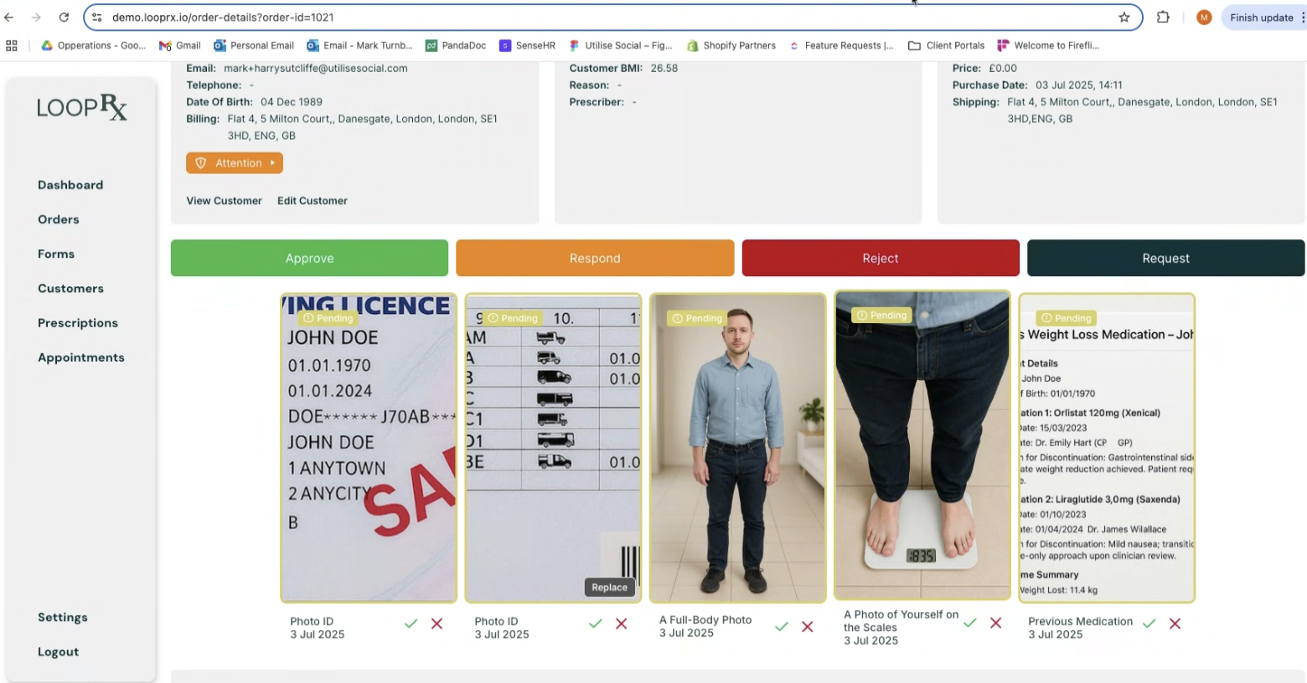
Task: Go to Orders in the sidebar
Action: [x=59, y=219]
